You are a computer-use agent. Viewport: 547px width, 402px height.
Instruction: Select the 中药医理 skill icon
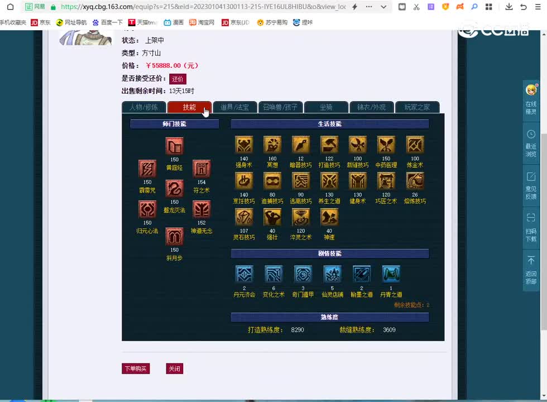(x=386, y=145)
